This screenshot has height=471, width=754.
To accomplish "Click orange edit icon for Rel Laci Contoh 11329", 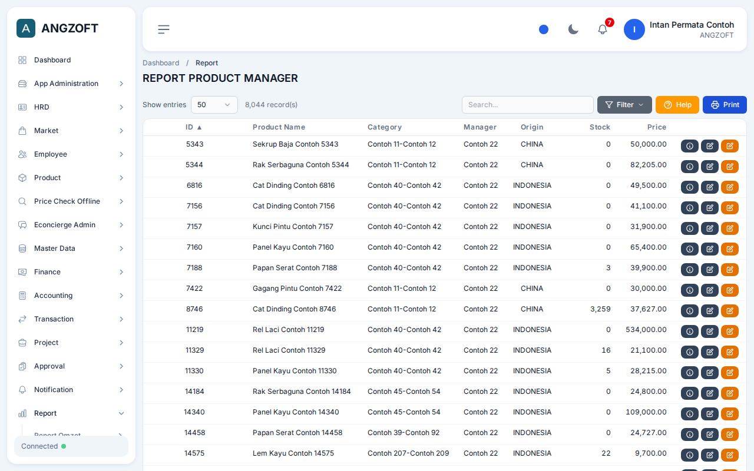I will coord(730,352).
